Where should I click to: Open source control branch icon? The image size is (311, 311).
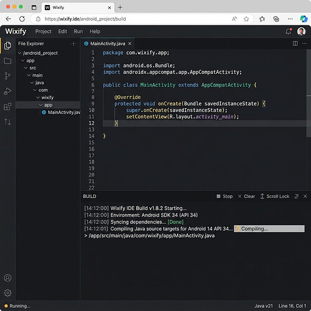[x=7, y=76]
